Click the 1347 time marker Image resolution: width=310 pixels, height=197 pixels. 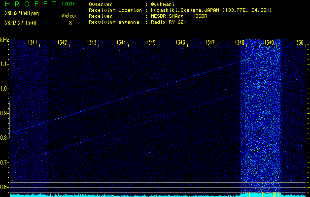(x=210, y=43)
